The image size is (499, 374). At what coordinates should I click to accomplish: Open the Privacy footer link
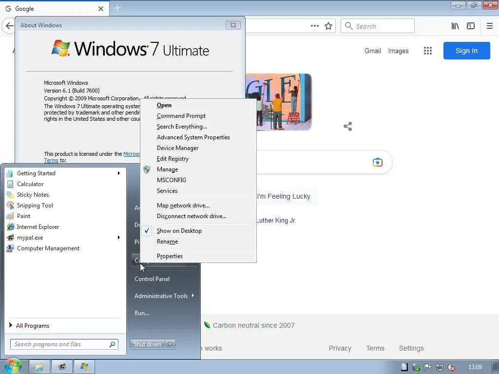pyautogui.click(x=340, y=348)
